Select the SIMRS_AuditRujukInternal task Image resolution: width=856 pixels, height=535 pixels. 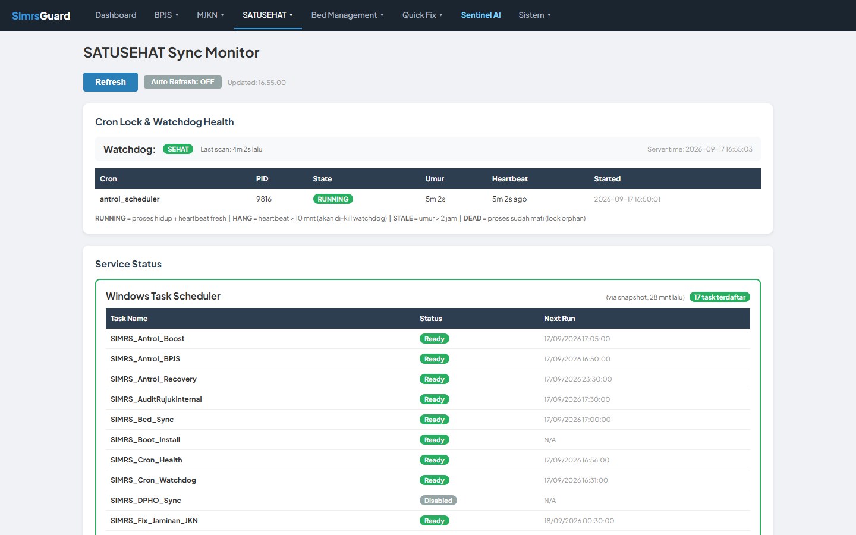[156, 399]
